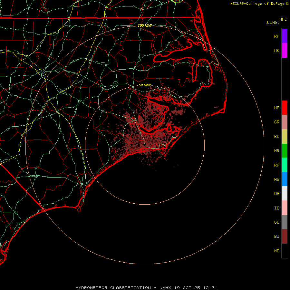Click the UK legend label
290x290 pixels.
(276, 51)
